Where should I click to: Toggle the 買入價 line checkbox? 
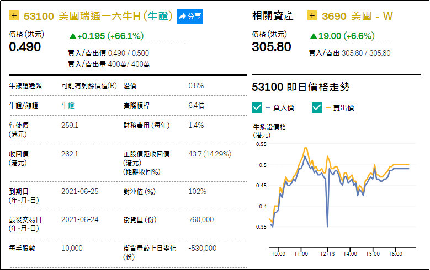coord(257,107)
